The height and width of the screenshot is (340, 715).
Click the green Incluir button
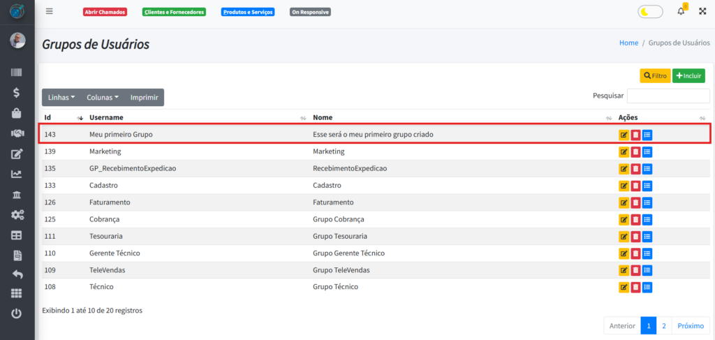[x=688, y=75]
